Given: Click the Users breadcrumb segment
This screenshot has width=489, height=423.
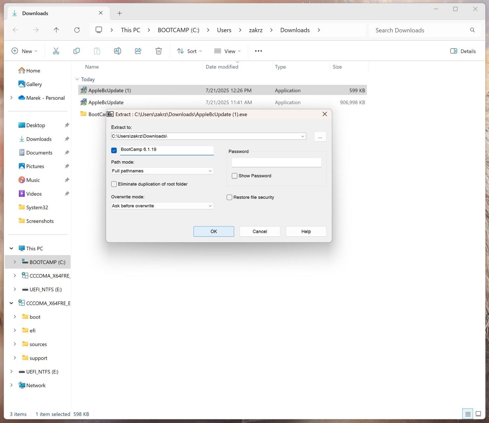Looking at the screenshot, I should click(224, 30).
